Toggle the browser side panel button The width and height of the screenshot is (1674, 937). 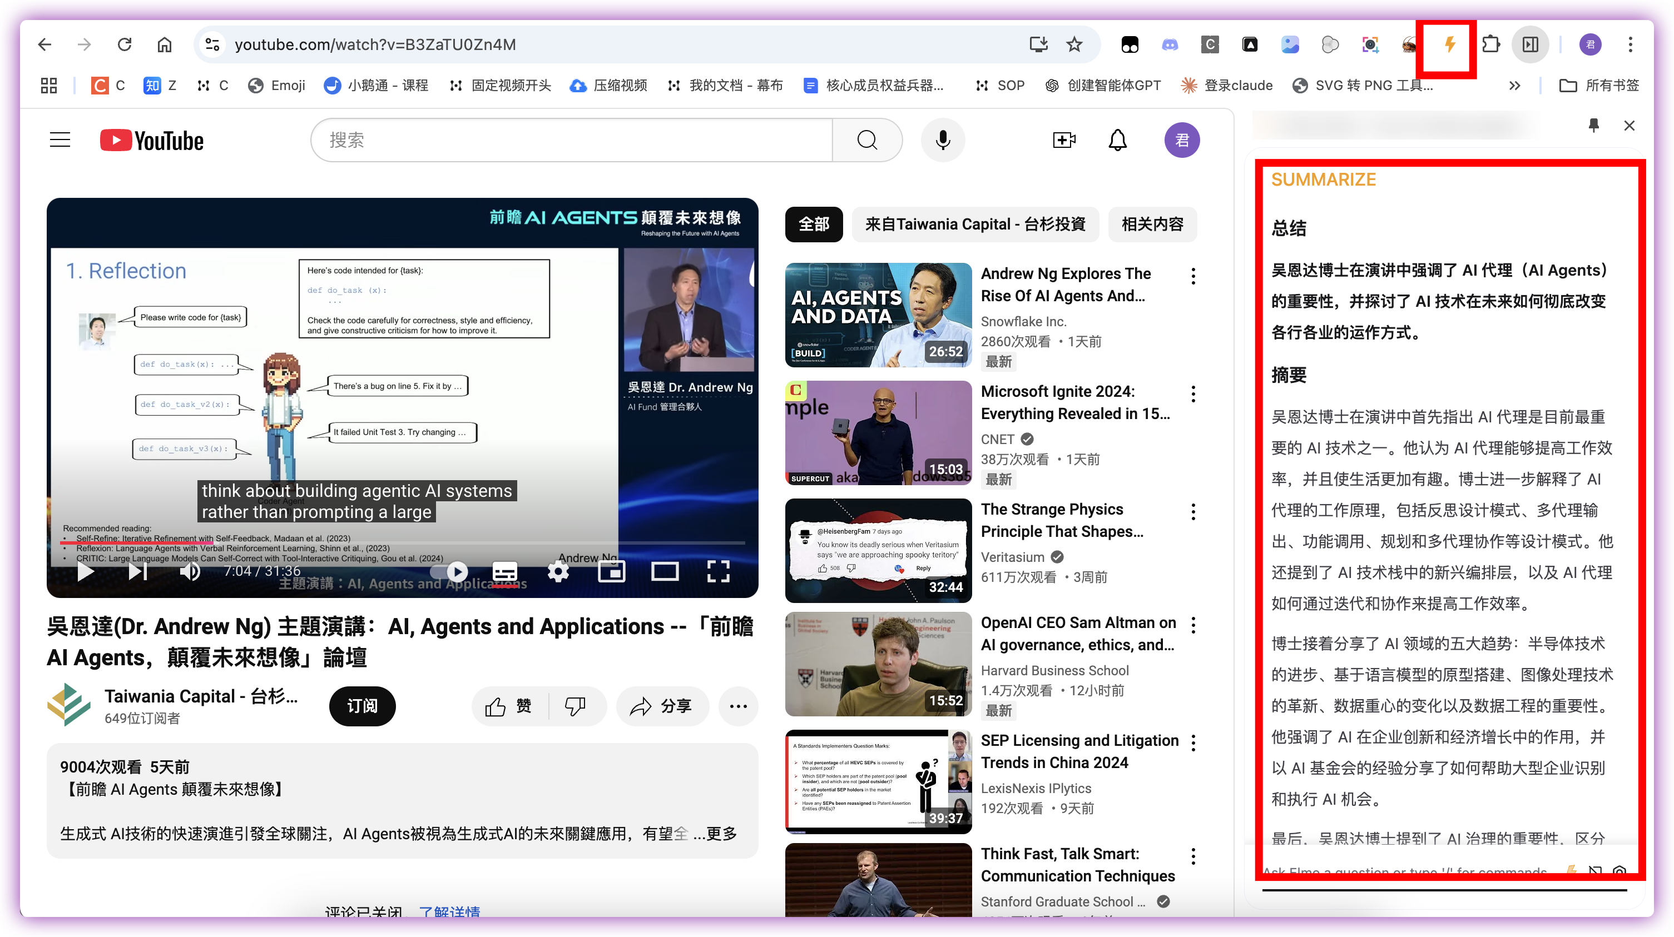[1531, 44]
